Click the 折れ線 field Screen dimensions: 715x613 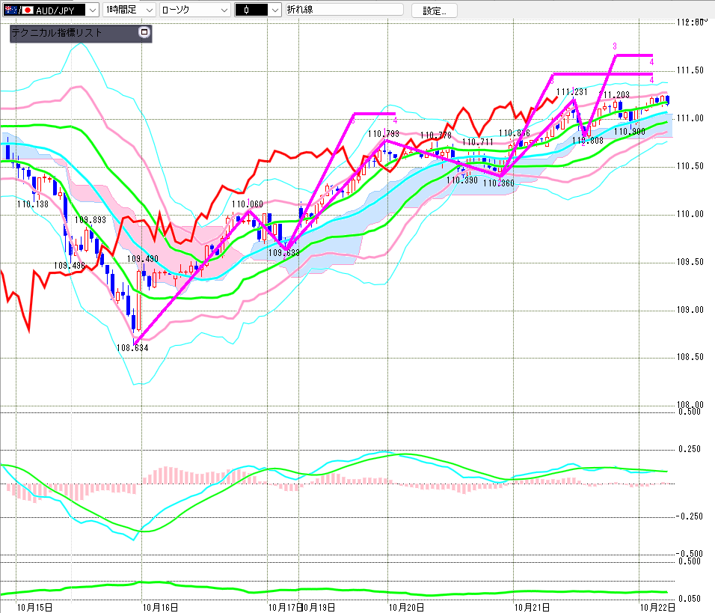[x=344, y=10]
